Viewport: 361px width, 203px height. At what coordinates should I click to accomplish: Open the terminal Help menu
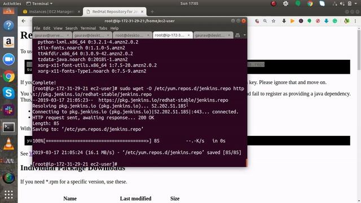pos(115,28)
